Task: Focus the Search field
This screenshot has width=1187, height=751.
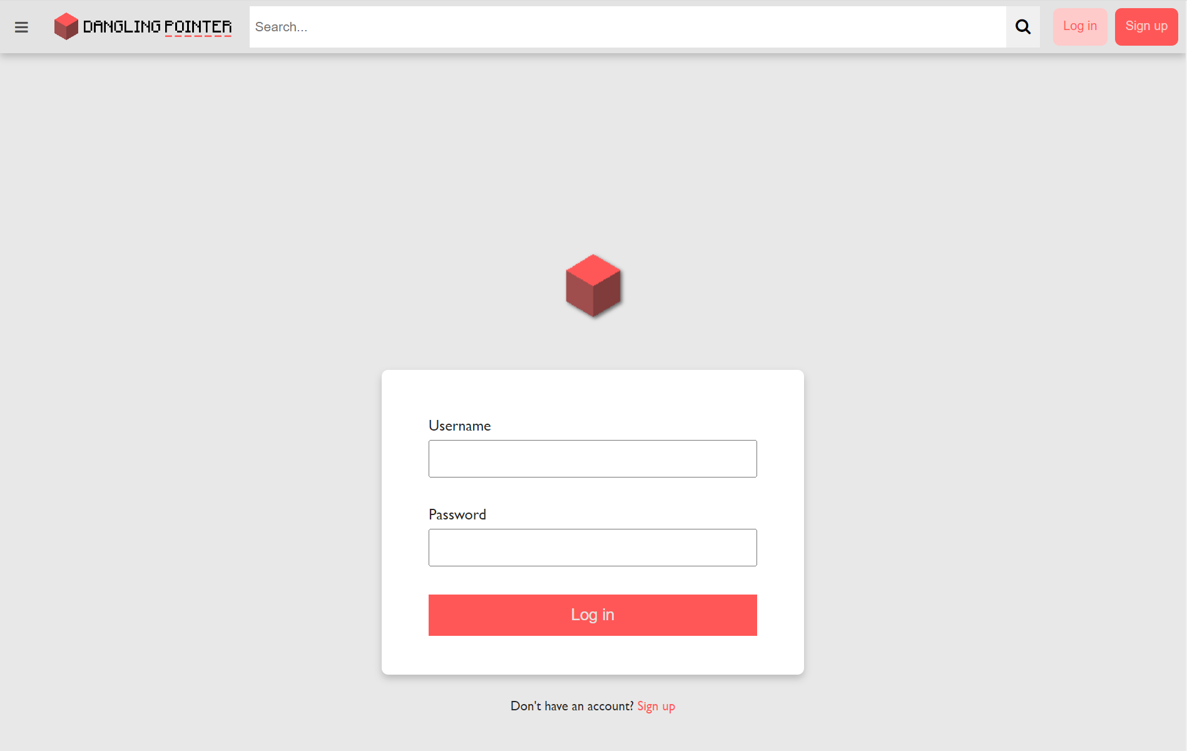Action: click(628, 27)
